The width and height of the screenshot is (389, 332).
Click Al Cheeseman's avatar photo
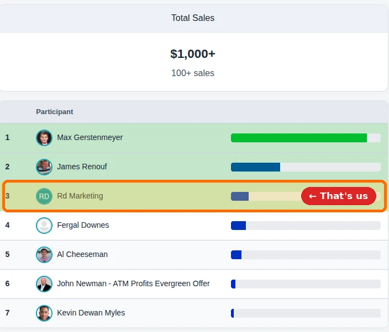[x=44, y=254]
